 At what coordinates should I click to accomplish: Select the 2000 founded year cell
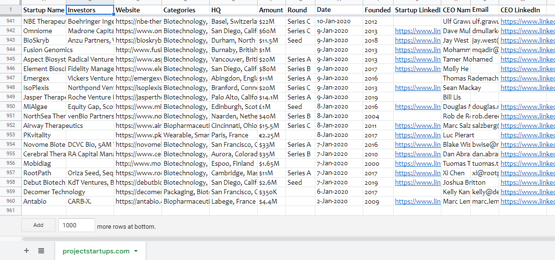378,163
